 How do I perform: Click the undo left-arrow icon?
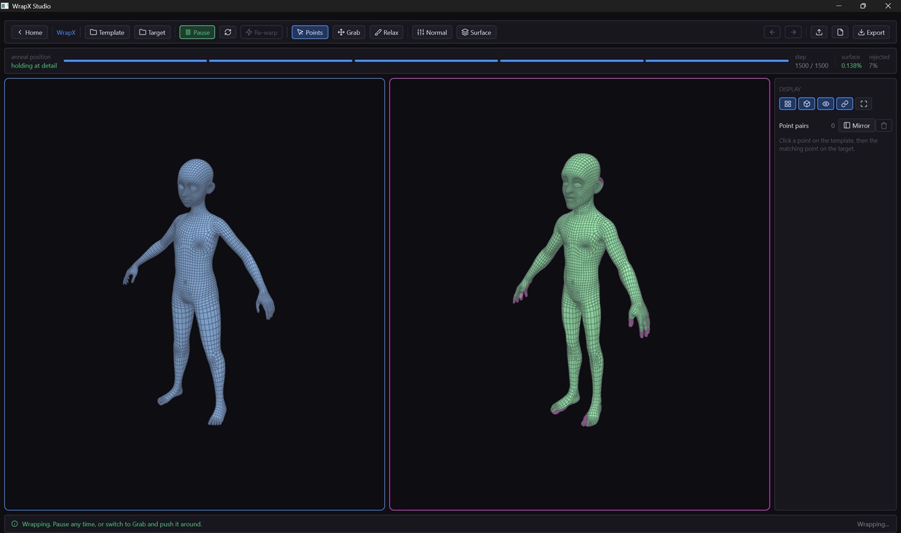pos(772,32)
